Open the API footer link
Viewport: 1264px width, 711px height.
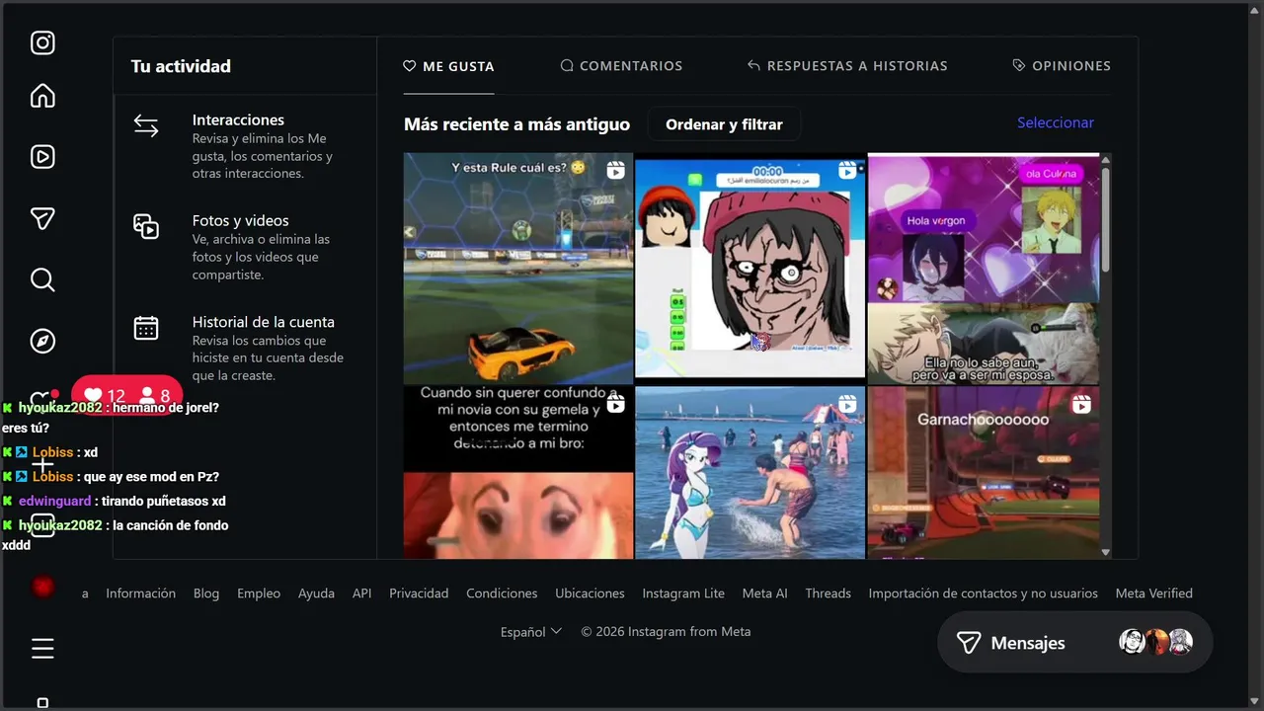point(361,593)
